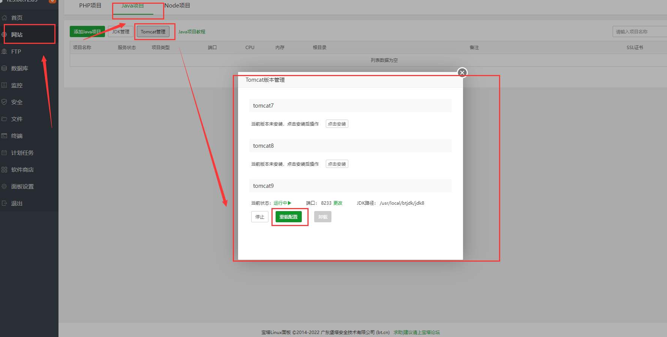667x337 pixels.
Task: Click the 备注 column header
Action: point(474,48)
